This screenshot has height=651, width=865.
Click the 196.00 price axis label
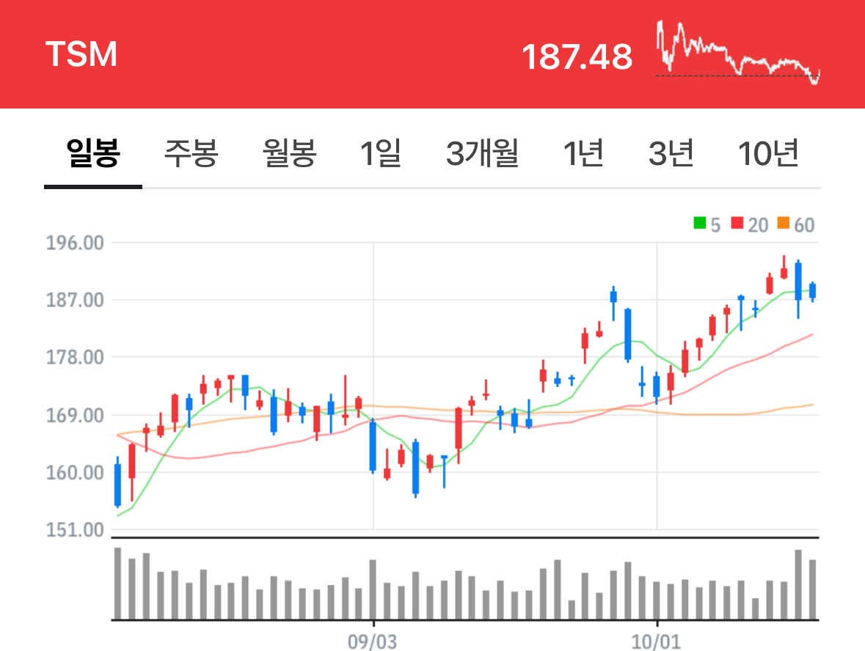pyautogui.click(x=75, y=243)
